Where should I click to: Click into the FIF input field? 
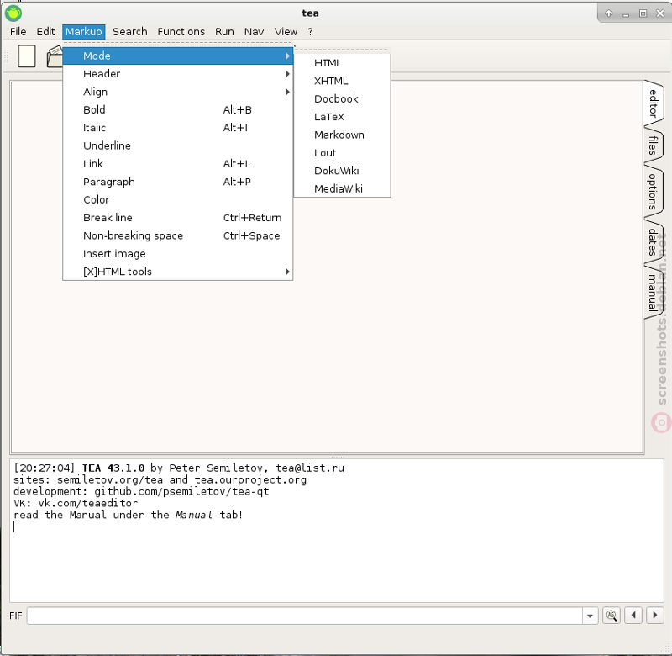[305, 616]
